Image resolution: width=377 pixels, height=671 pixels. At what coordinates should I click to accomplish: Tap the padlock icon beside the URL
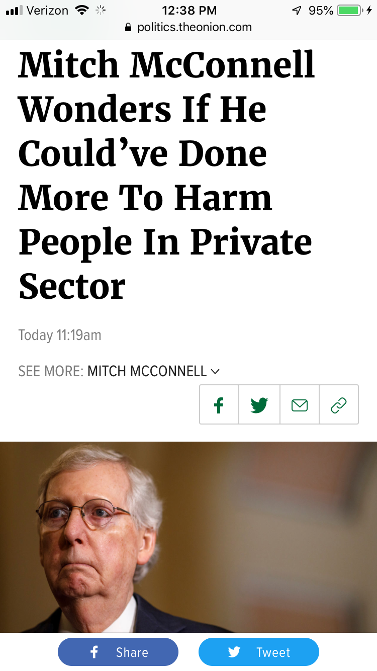coord(129,28)
